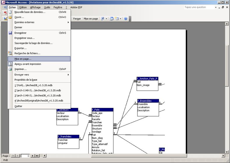The width and height of the screenshot is (230, 163).
Task: Click the Type_alternatif field in T_Faits
Action: [100, 144]
